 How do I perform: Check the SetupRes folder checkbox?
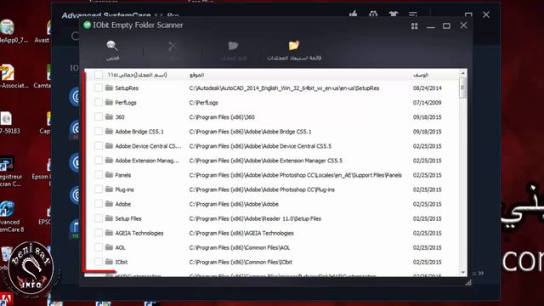click(99, 88)
